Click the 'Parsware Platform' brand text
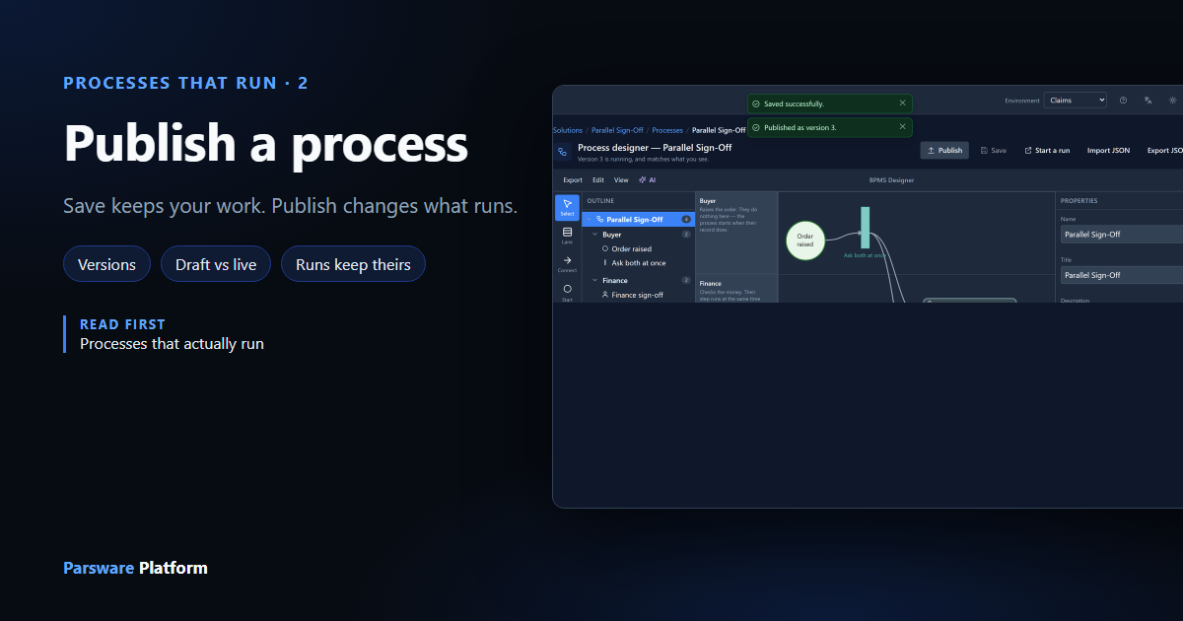The image size is (1183, 621). point(135,568)
